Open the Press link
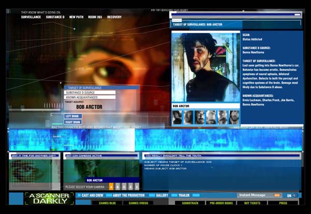The height and width of the screenshot is (214, 311). (283, 203)
